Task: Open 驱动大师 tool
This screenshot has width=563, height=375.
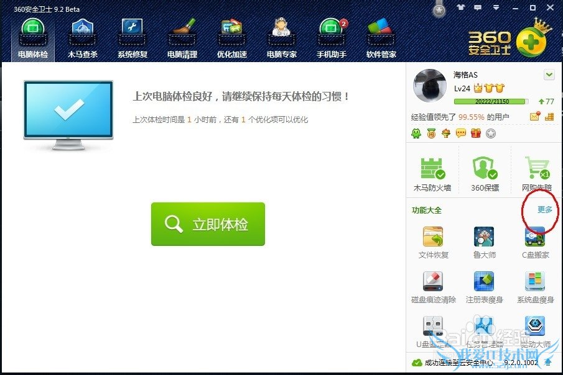Action: pyautogui.click(x=535, y=332)
